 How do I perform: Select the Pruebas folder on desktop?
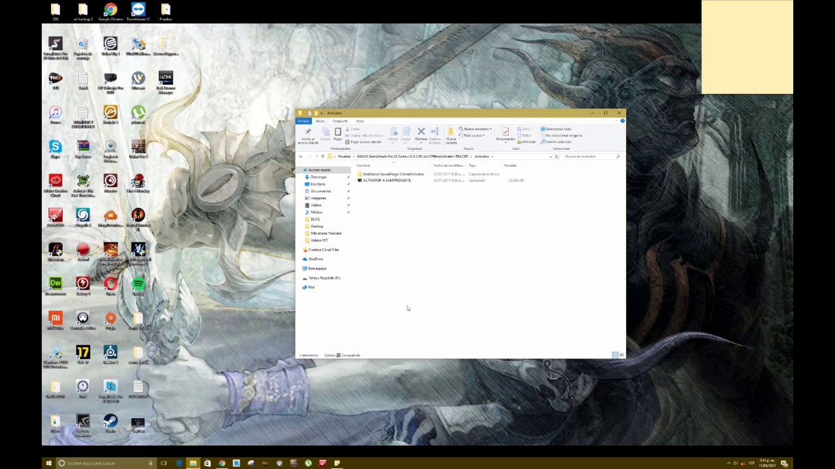(x=166, y=12)
